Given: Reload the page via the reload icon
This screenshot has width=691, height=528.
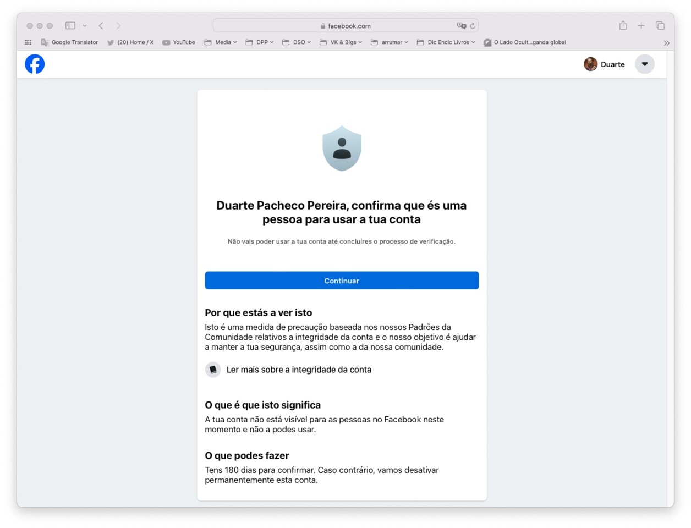Looking at the screenshot, I should [x=472, y=25].
